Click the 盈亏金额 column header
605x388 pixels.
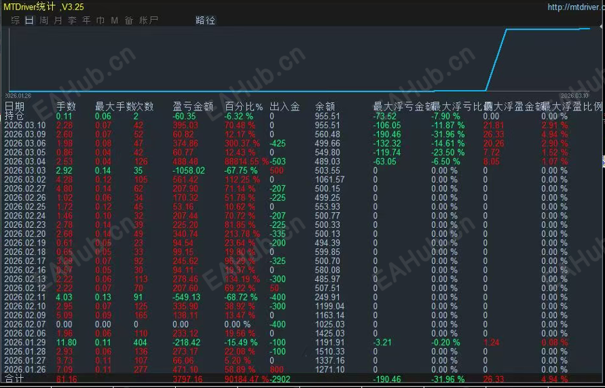point(193,106)
